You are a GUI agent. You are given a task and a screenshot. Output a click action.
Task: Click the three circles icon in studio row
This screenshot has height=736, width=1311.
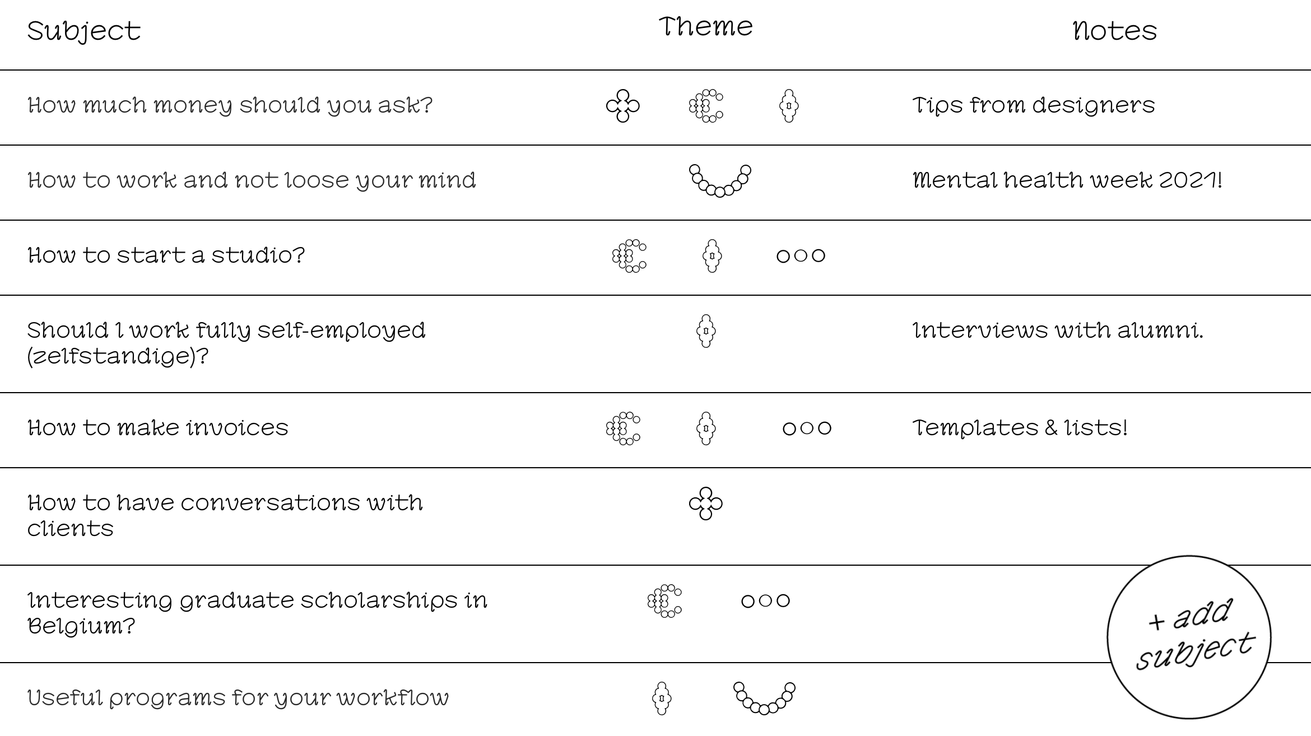click(x=801, y=256)
